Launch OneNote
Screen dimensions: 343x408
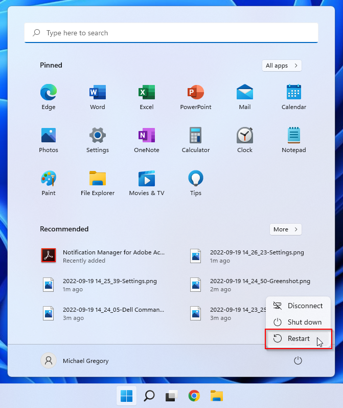point(147,140)
